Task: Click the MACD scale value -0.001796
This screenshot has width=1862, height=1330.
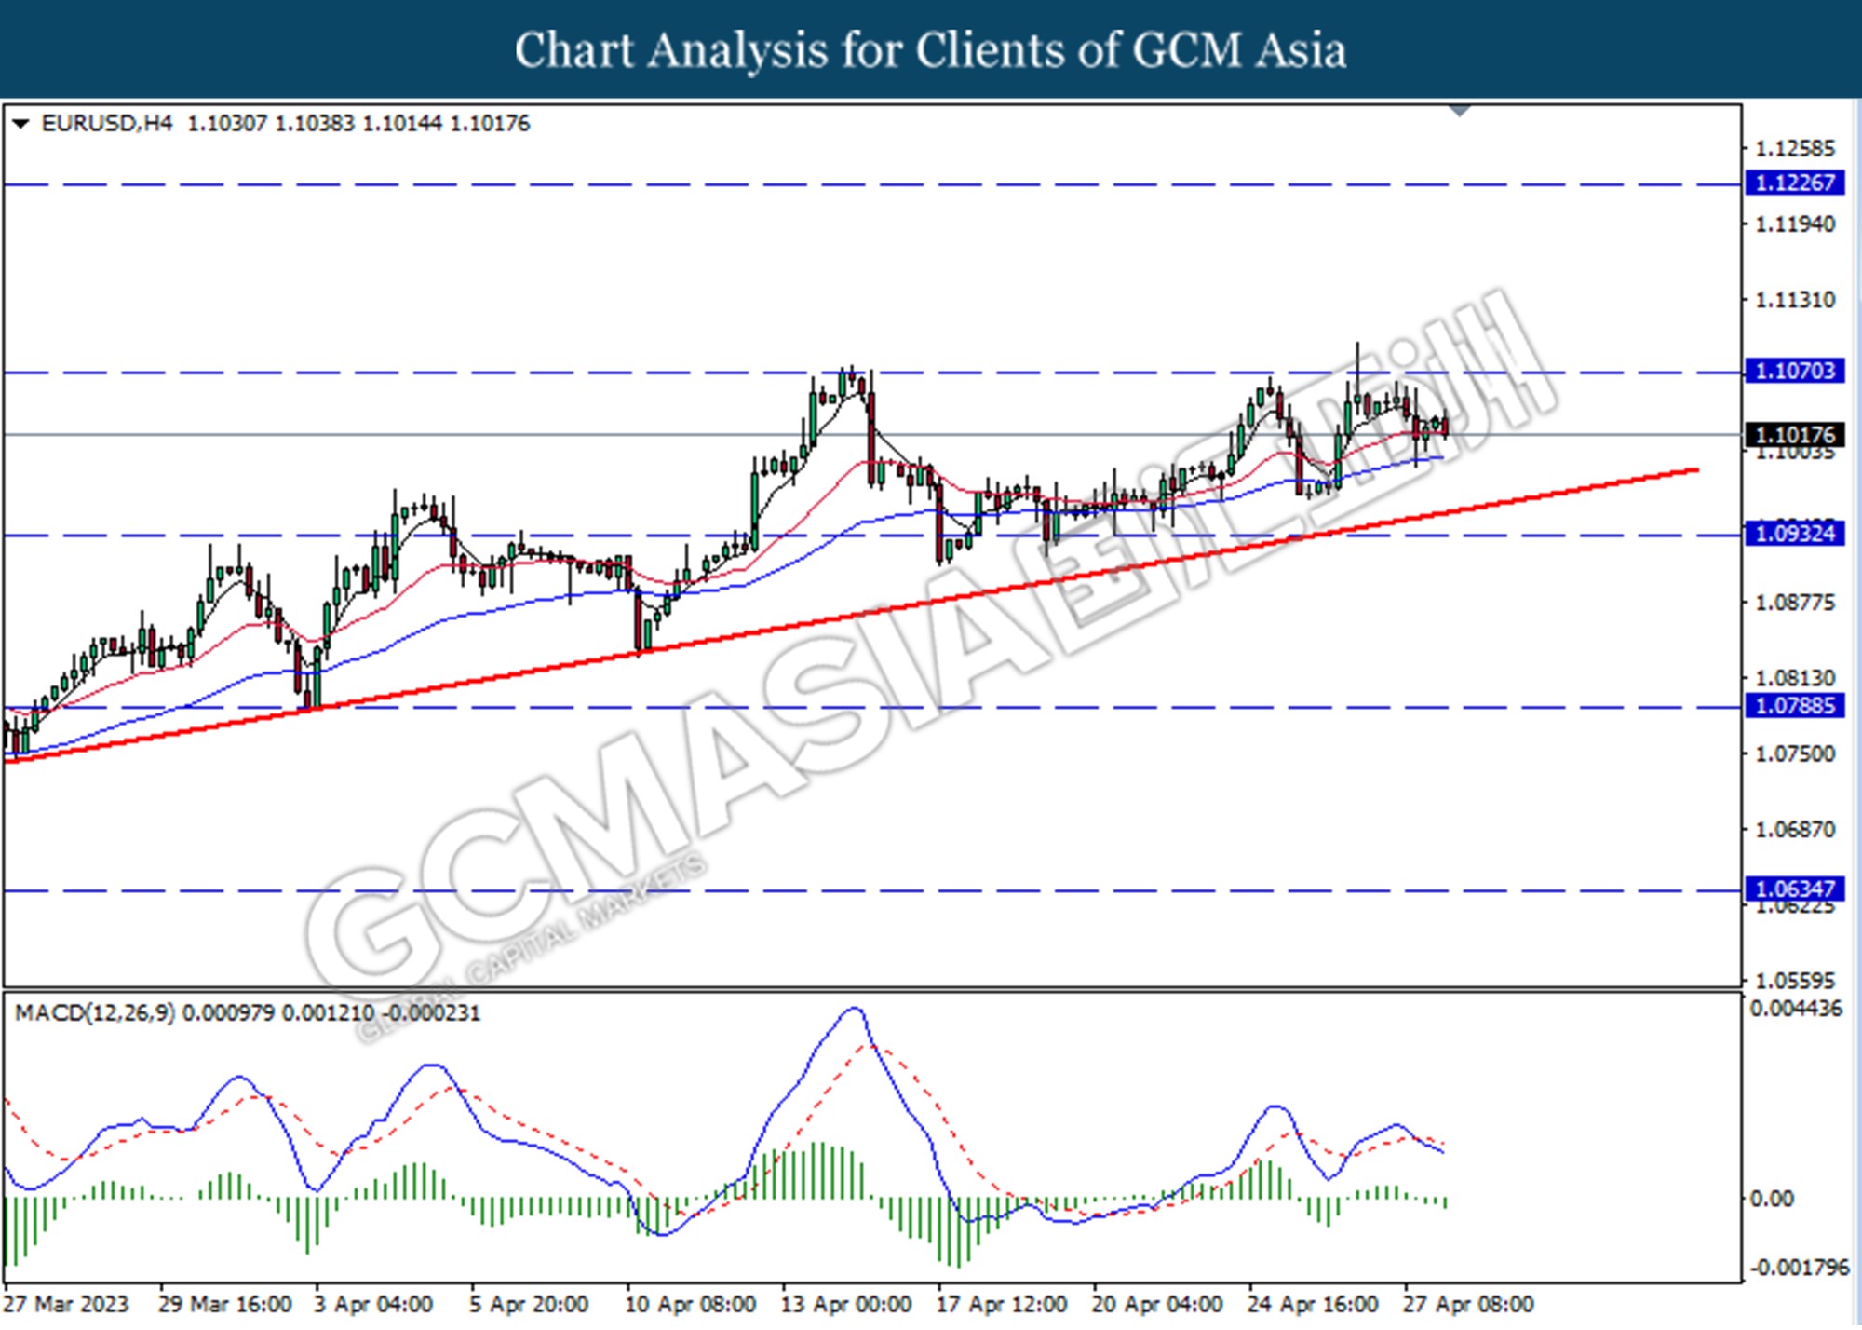Action: [x=1799, y=1268]
